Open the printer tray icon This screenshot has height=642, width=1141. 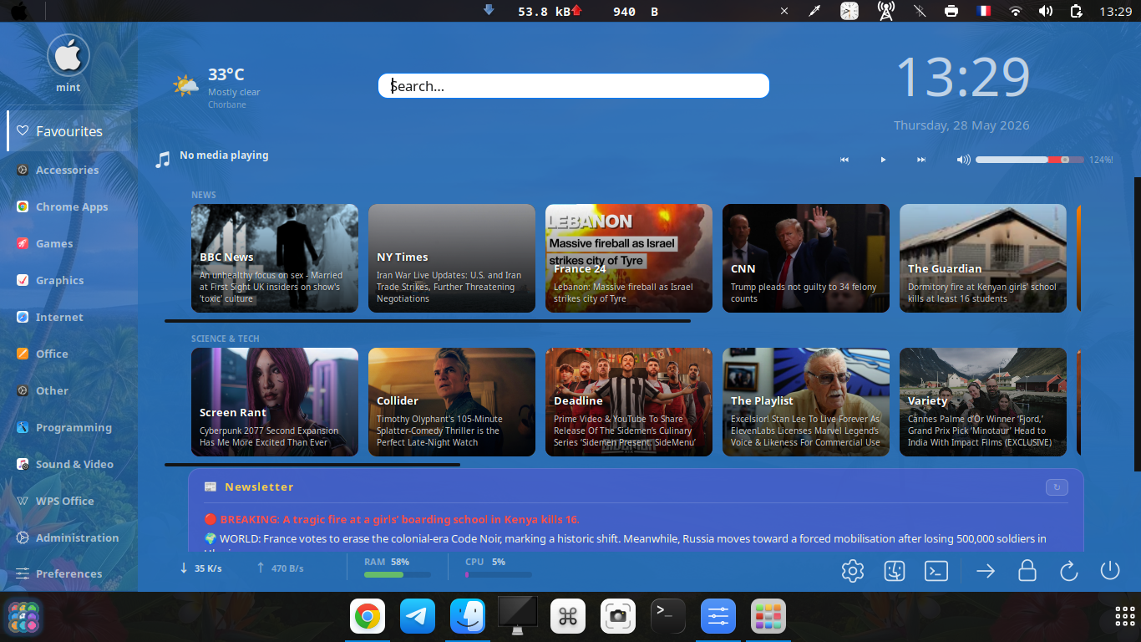click(x=951, y=11)
